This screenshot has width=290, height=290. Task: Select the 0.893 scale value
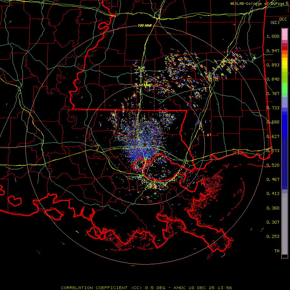[273, 65]
